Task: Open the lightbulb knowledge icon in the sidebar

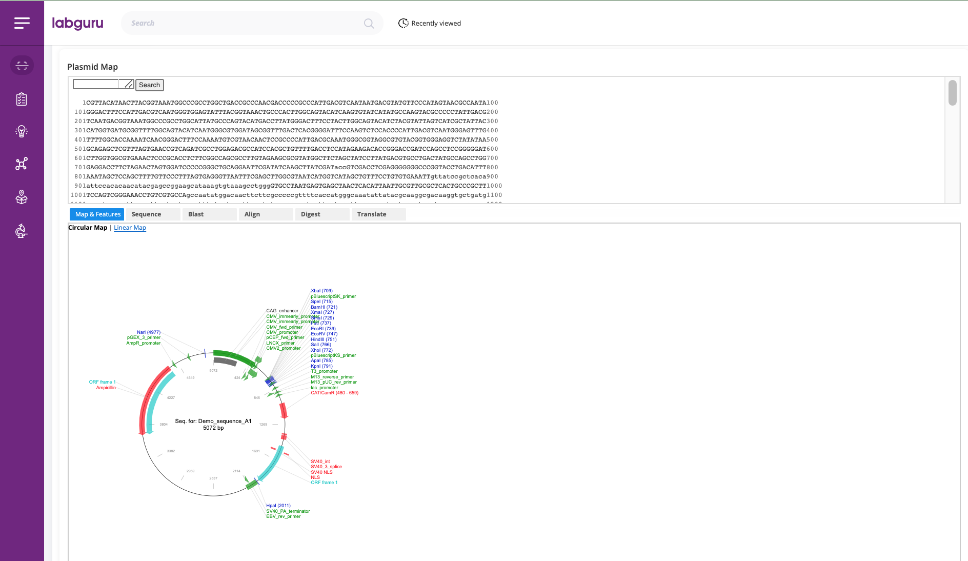Action: coord(22,131)
